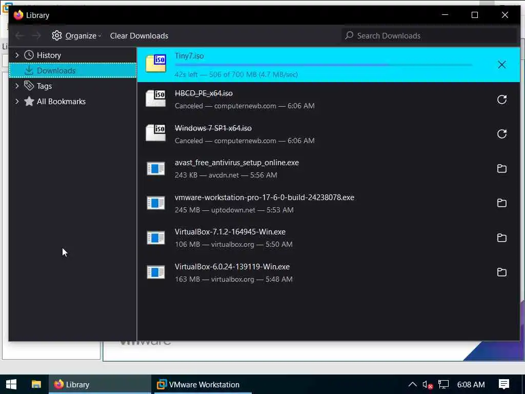Maximize the Library window
Image resolution: width=525 pixels, height=394 pixels.
[474, 15]
